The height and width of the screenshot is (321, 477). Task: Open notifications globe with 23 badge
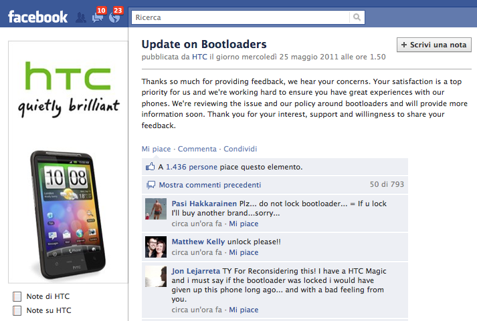click(115, 17)
